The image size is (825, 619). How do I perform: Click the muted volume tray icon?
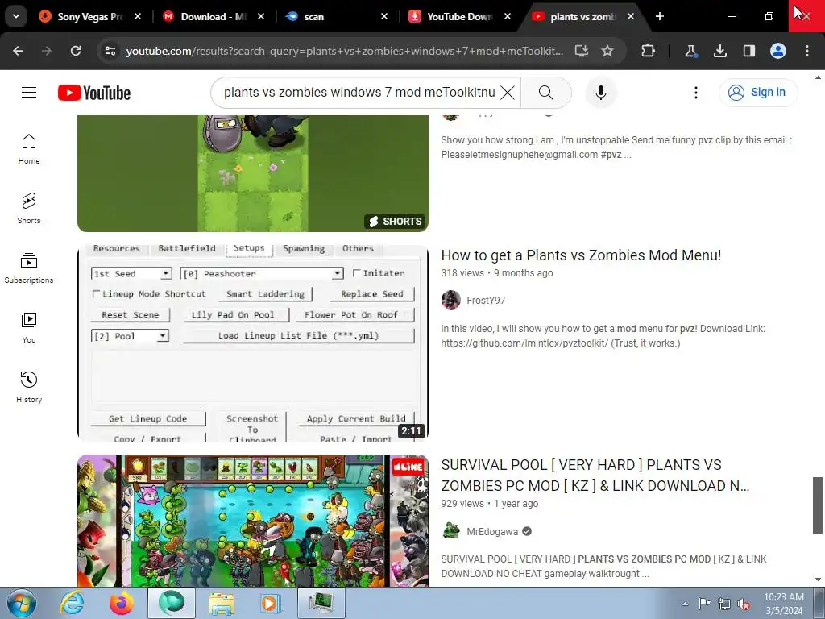[744, 604]
